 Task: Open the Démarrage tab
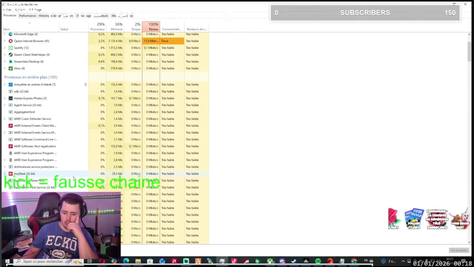click(x=83, y=16)
